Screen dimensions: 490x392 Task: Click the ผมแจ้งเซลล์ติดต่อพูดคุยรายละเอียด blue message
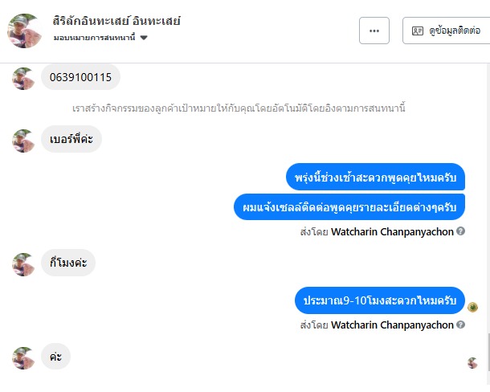click(x=349, y=207)
